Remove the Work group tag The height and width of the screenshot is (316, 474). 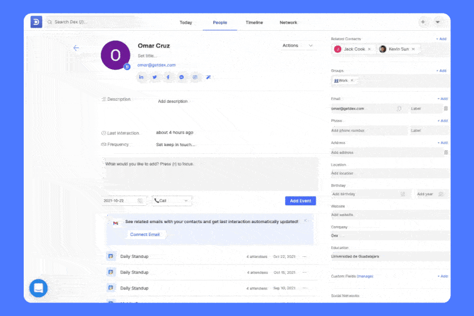[x=352, y=80]
